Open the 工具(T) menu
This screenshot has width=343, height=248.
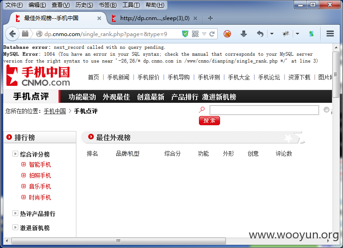tap(131, 5)
